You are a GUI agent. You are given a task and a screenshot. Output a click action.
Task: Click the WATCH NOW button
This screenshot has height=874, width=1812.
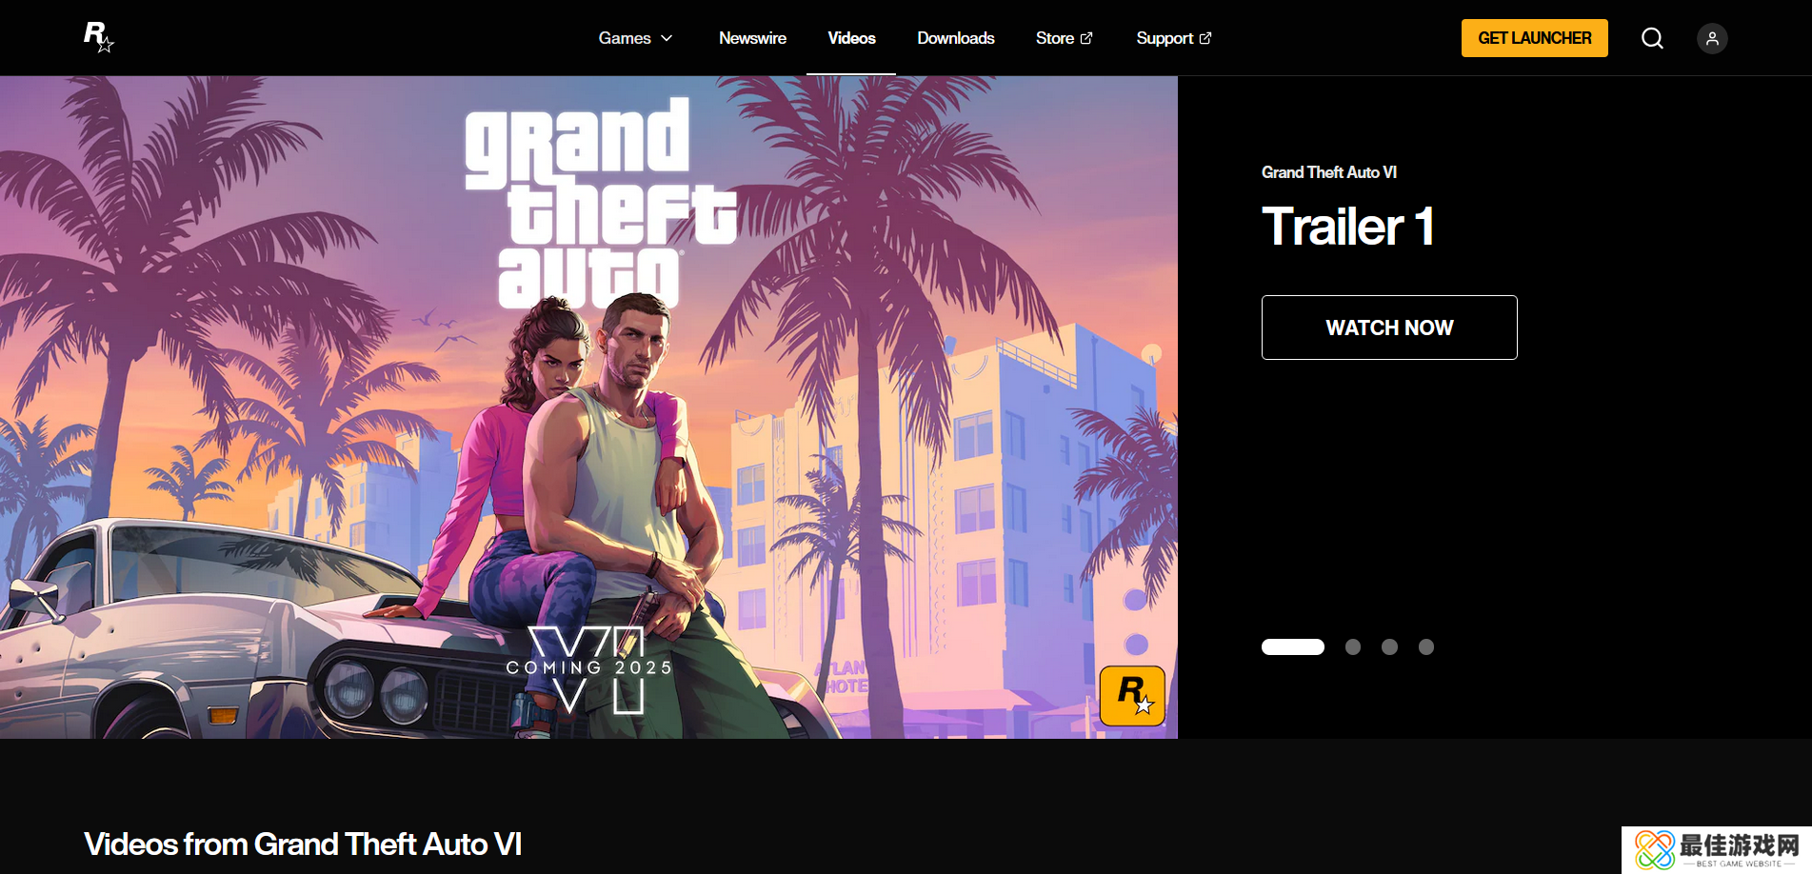click(x=1389, y=328)
